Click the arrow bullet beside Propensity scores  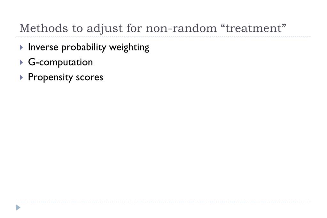click(x=21, y=77)
